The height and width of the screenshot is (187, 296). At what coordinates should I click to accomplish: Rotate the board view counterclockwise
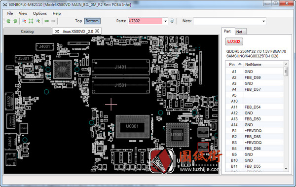pyautogui.click(x=8, y=21)
